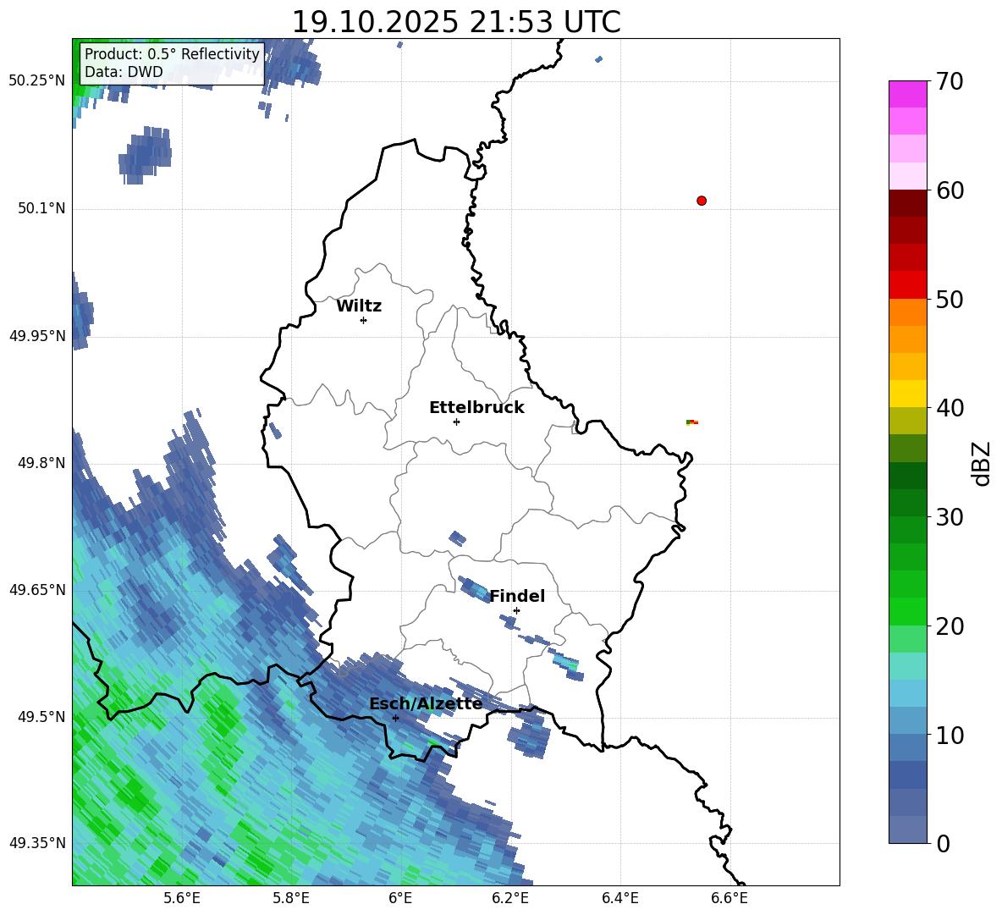Click the 49.8°N latitude label
This screenshot has width=1002, height=915.
point(42,463)
